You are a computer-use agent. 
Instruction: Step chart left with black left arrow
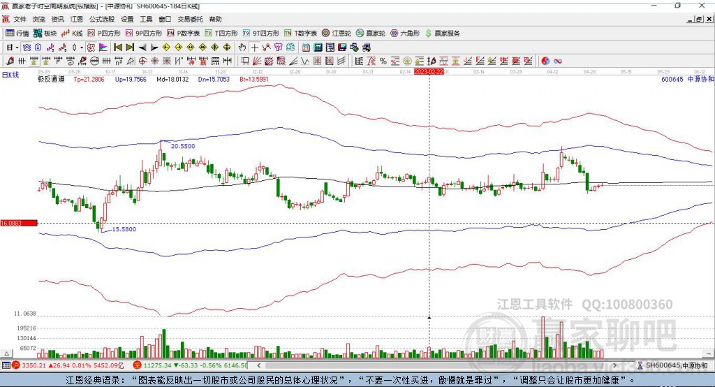pyautogui.click(x=142, y=48)
